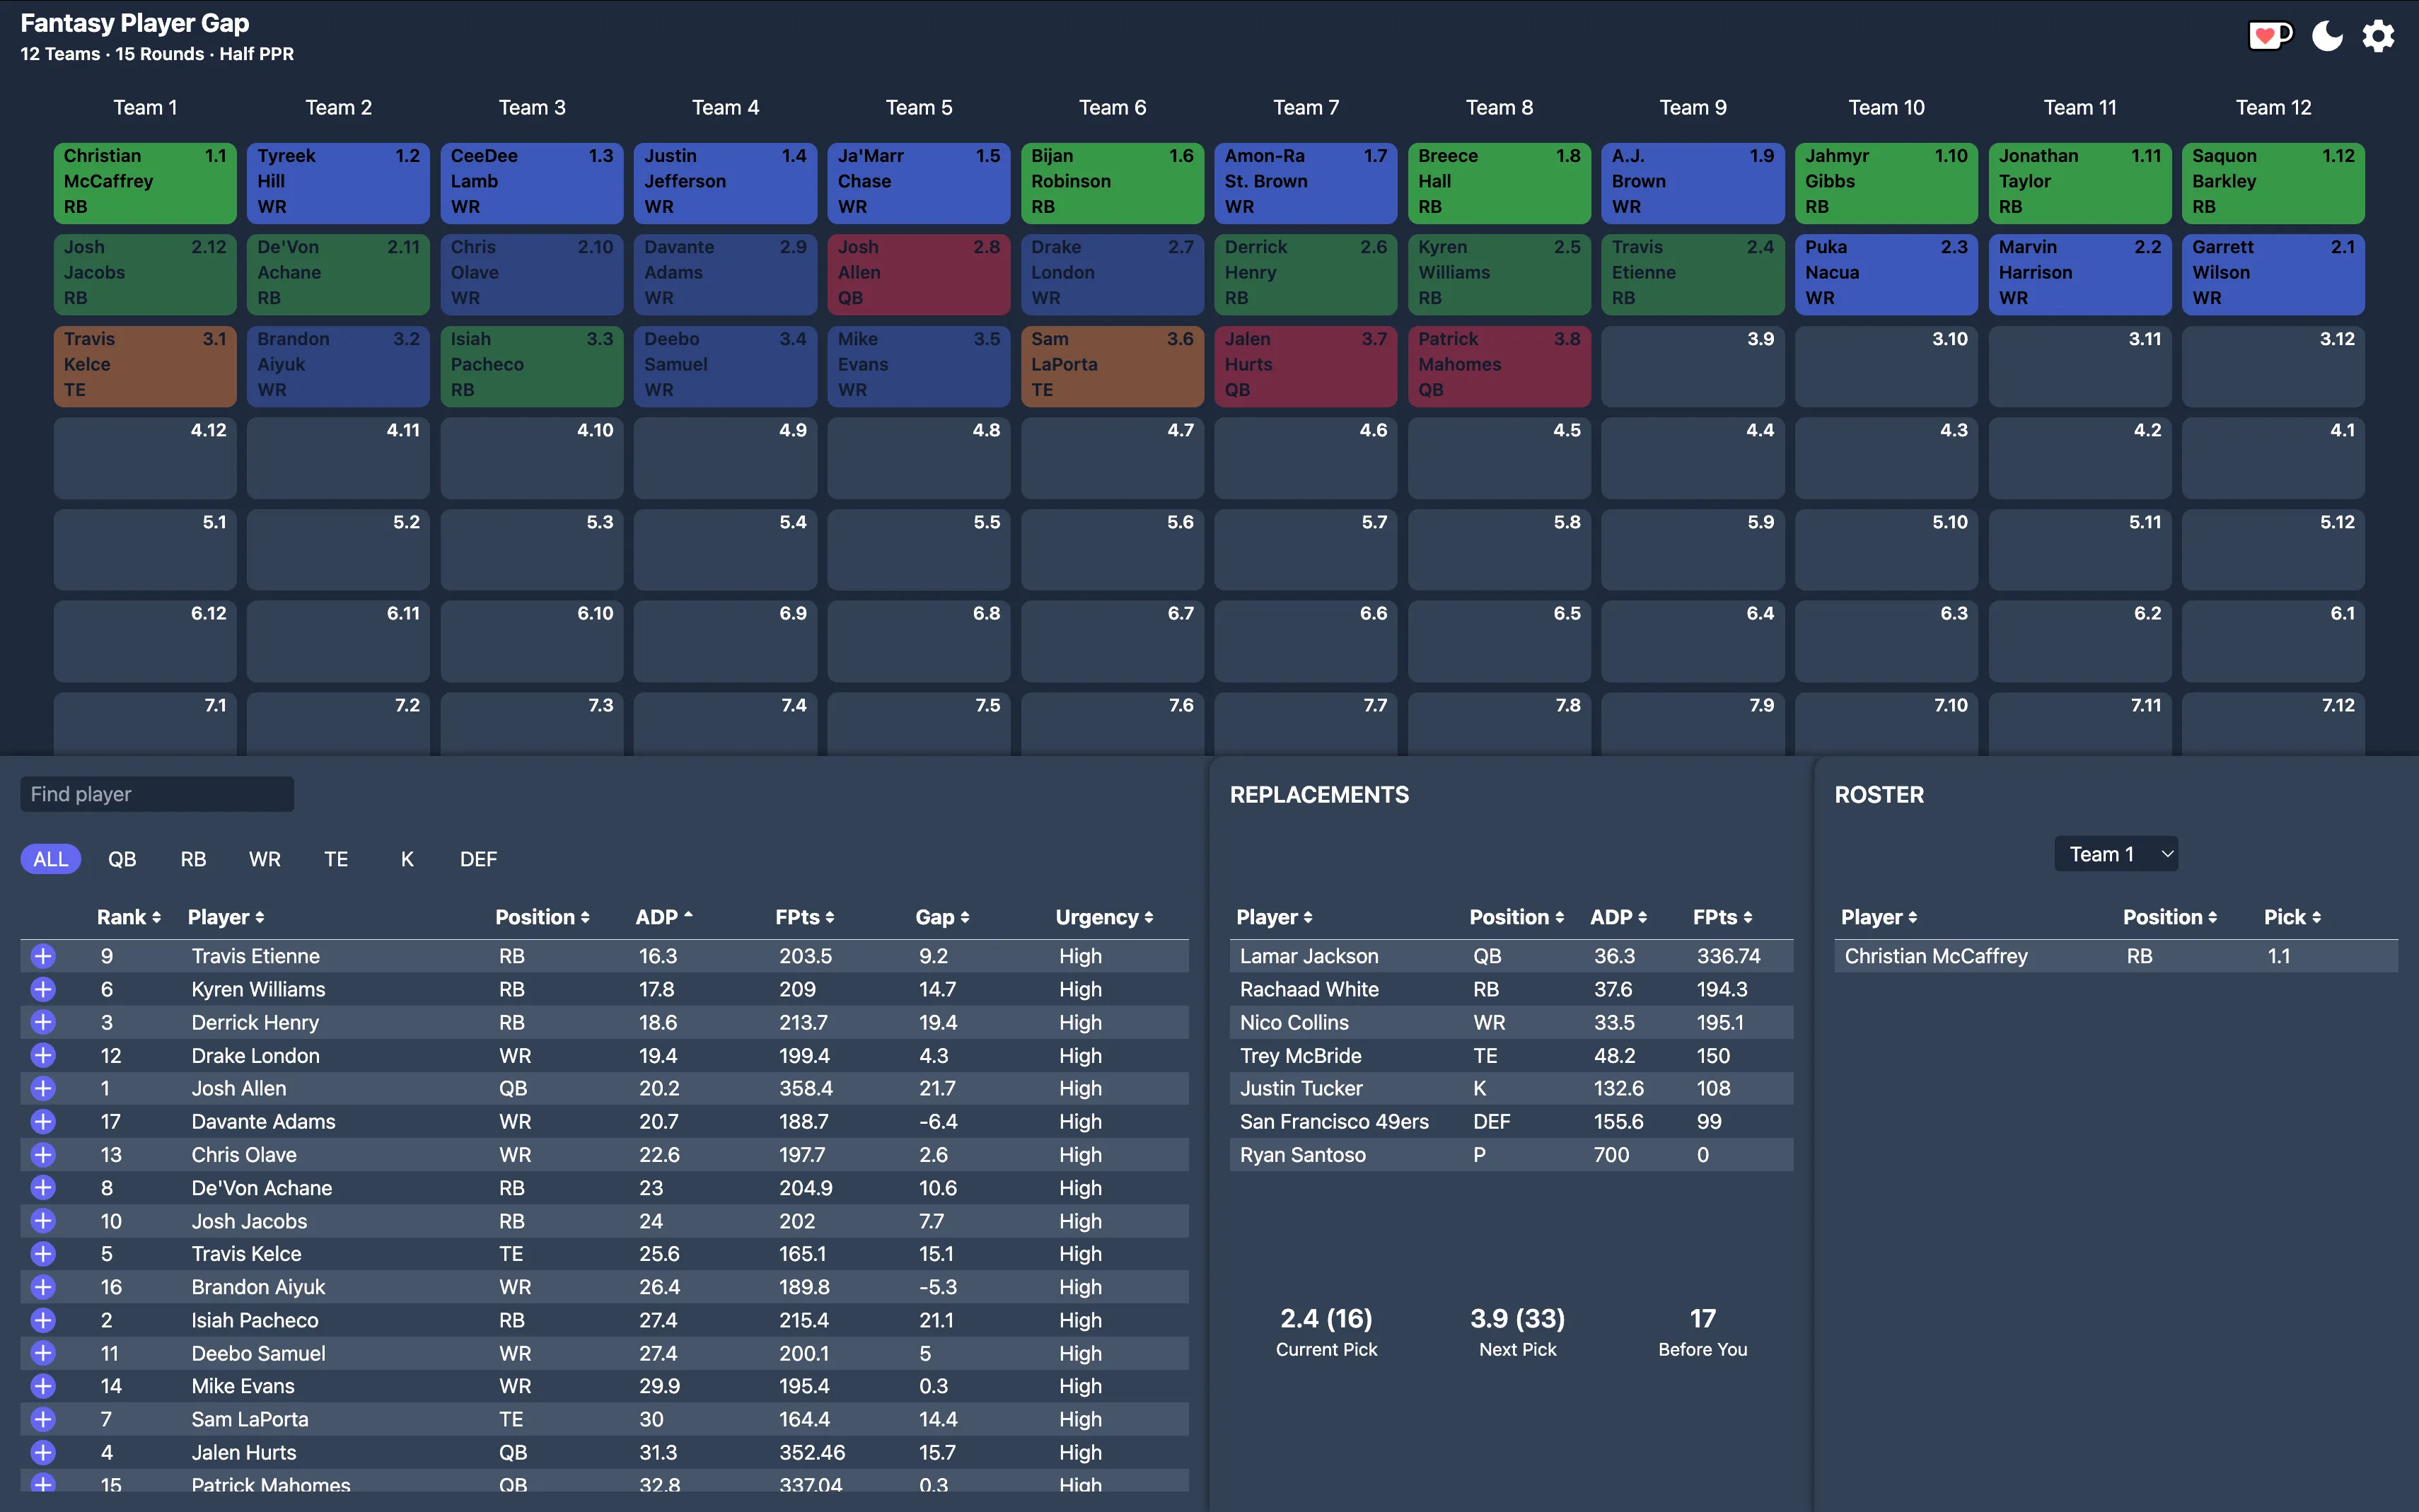Screen dimensions: 2419x1512
Task: Sort Replacements by the ADP header
Action: (x=1617, y=917)
